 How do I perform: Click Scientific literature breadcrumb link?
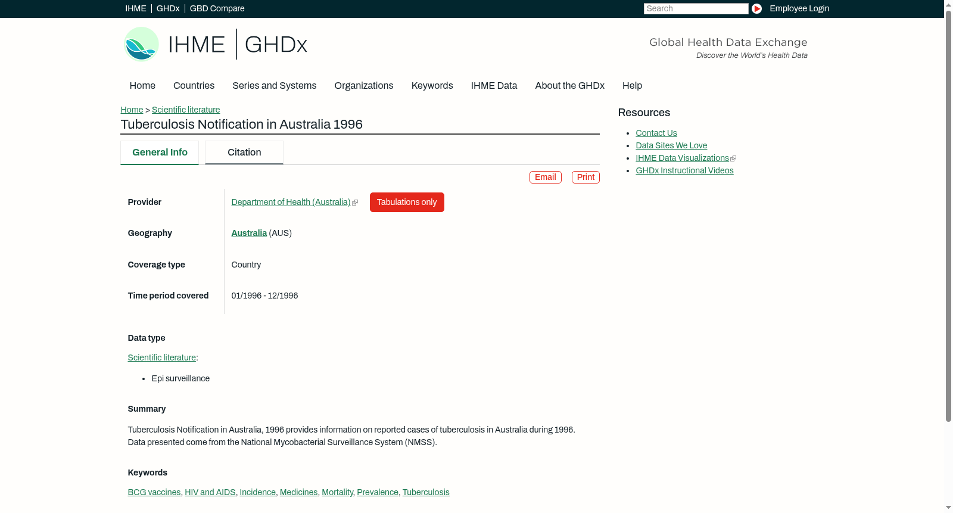click(x=186, y=110)
